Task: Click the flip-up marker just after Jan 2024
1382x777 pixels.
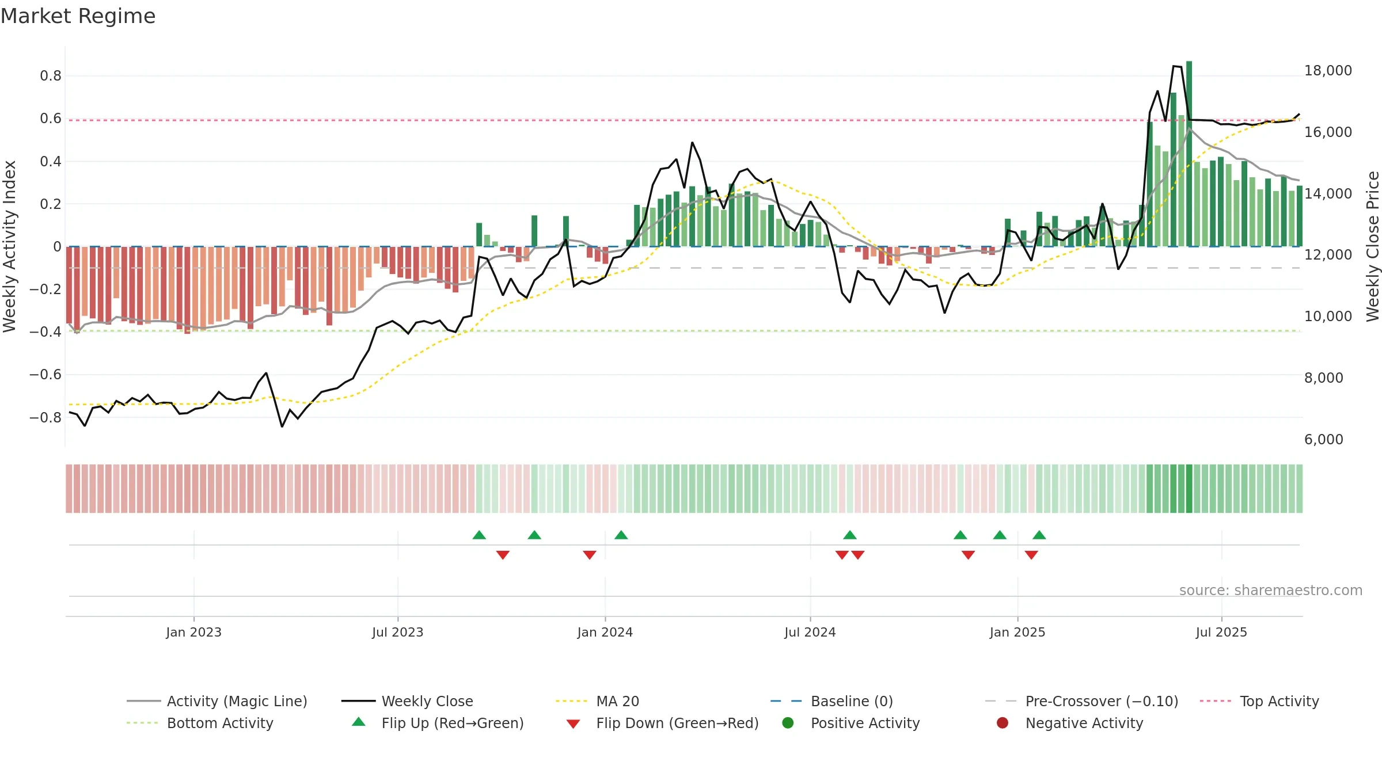Action: 621,535
